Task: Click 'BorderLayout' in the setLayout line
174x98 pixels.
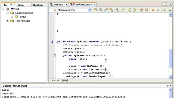Action: coord(98,76)
